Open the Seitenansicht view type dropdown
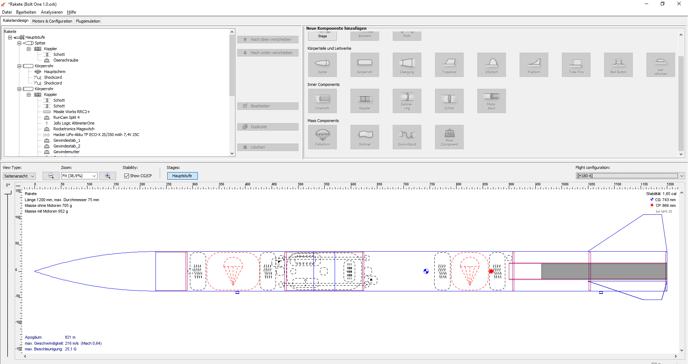 [19, 176]
